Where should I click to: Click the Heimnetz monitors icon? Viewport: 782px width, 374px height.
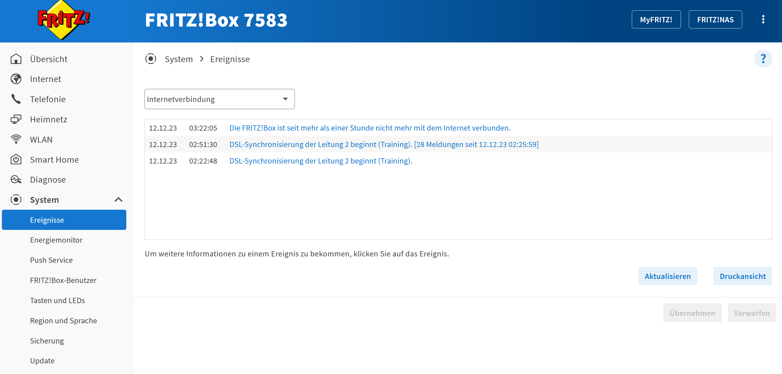(16, 119)
